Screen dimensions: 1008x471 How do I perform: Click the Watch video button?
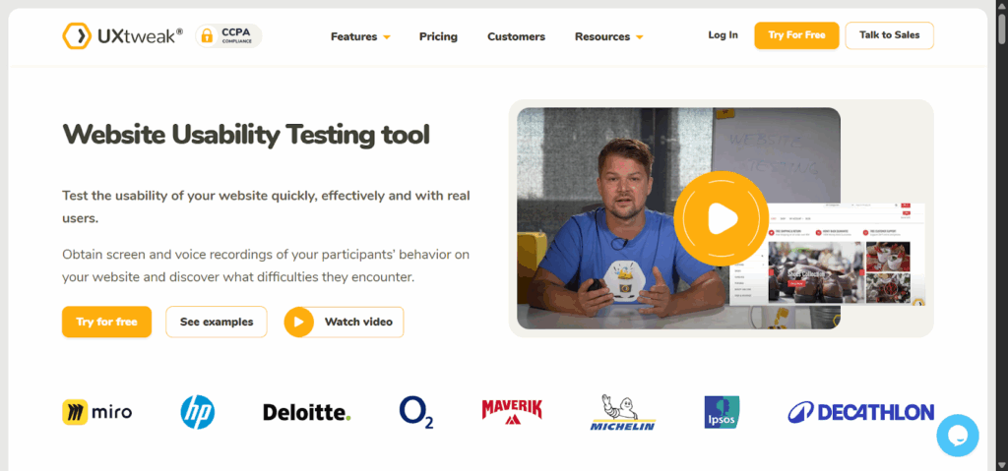(344, 322)
